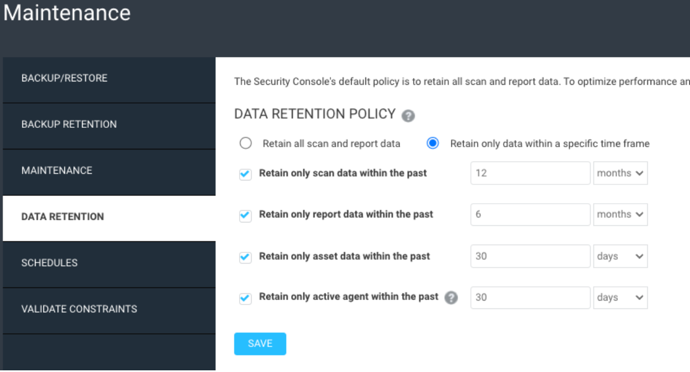690x372 pixels.
Task: Click the Save button
Action: click(260, 344)
